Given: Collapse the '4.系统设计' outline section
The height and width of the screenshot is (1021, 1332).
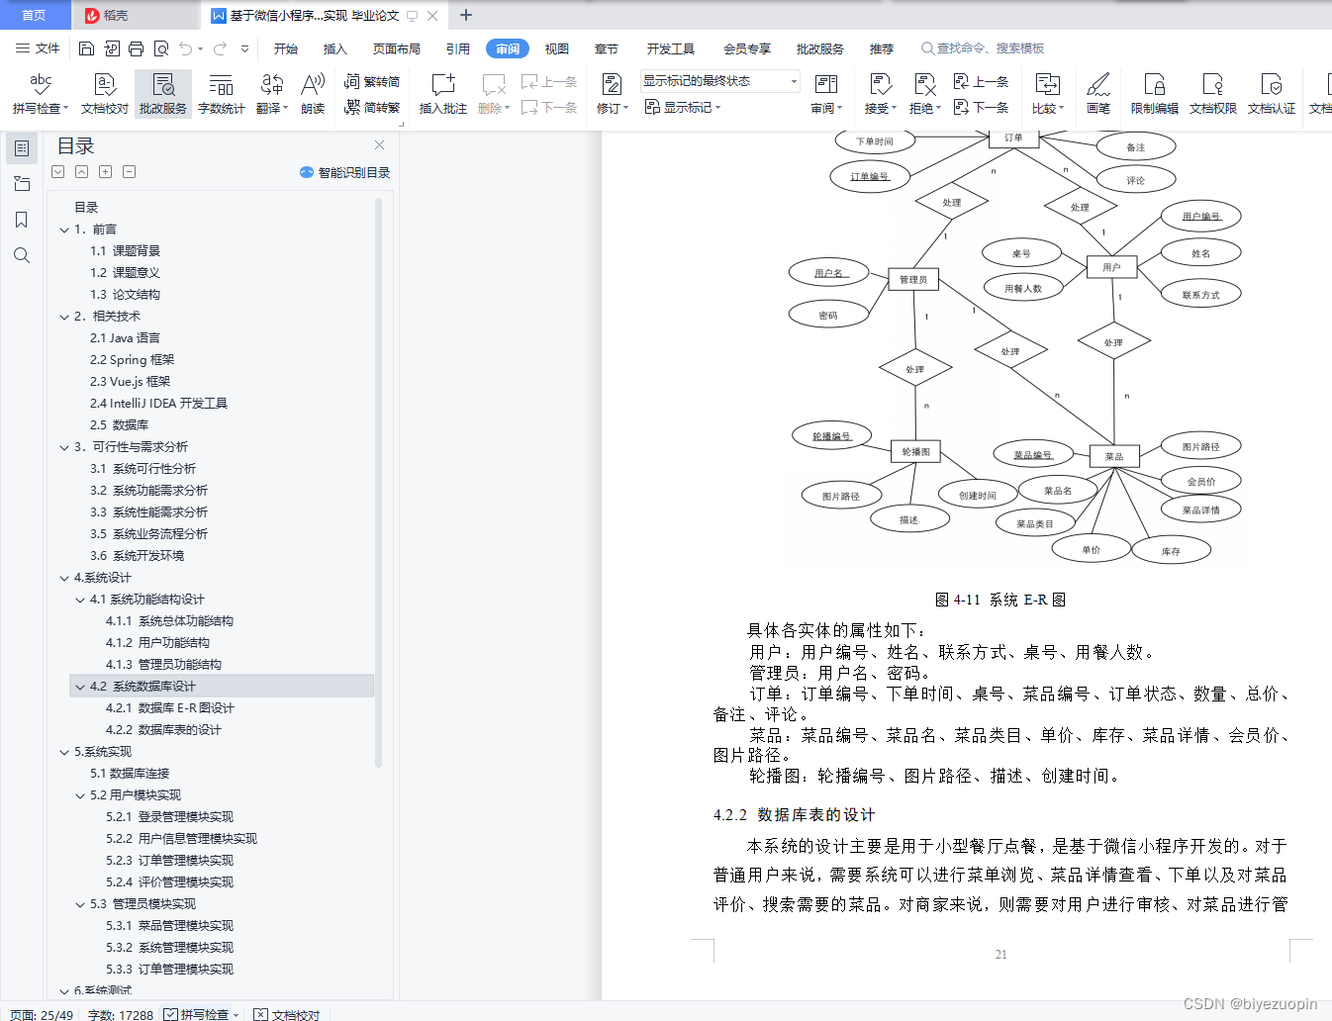Looking at the screenshot, I should click(64, 578).
